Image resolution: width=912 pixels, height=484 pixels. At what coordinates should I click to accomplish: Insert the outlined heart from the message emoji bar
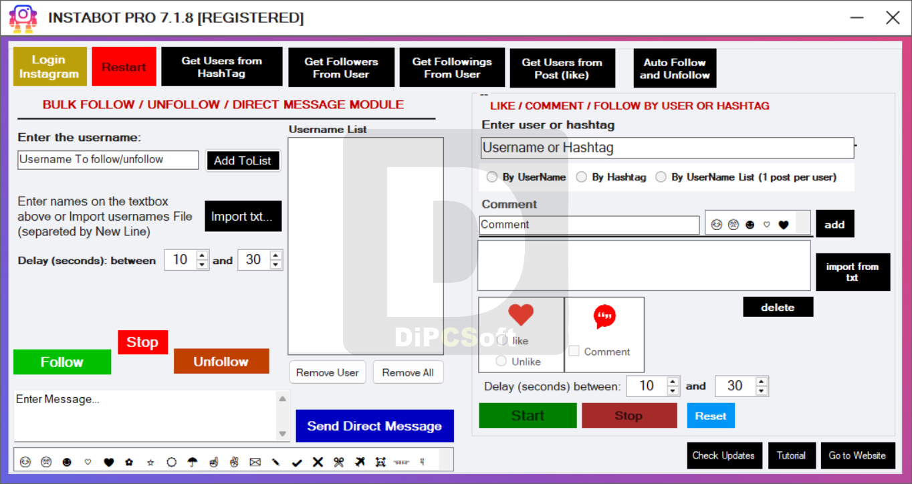click(88, 462)
